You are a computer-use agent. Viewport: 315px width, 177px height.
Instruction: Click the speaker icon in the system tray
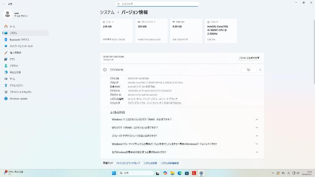(x=297, y=173)
